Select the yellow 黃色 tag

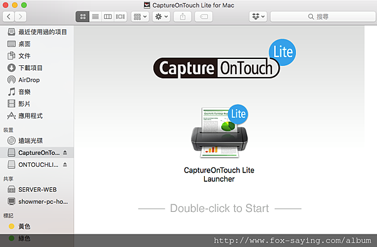pyautogui.click(x=37, y=226)
